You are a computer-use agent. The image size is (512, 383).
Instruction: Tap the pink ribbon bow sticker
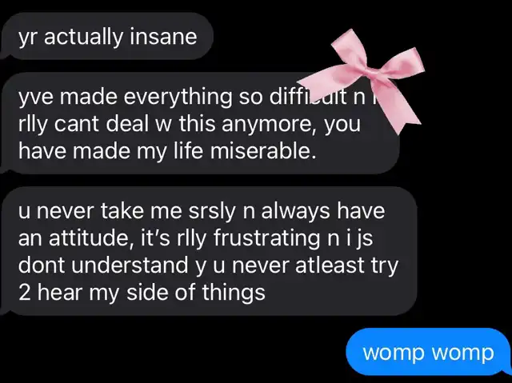[362, 80]
